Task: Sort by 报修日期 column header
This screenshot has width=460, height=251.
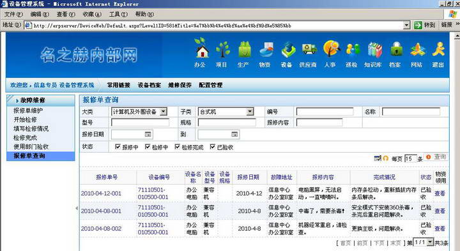Action: click(x=248, y=177)
